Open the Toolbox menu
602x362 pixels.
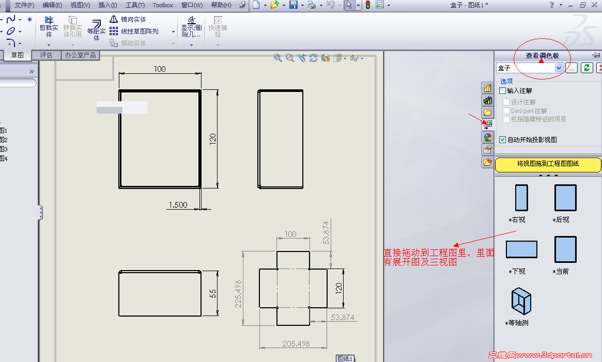point(163,5)
